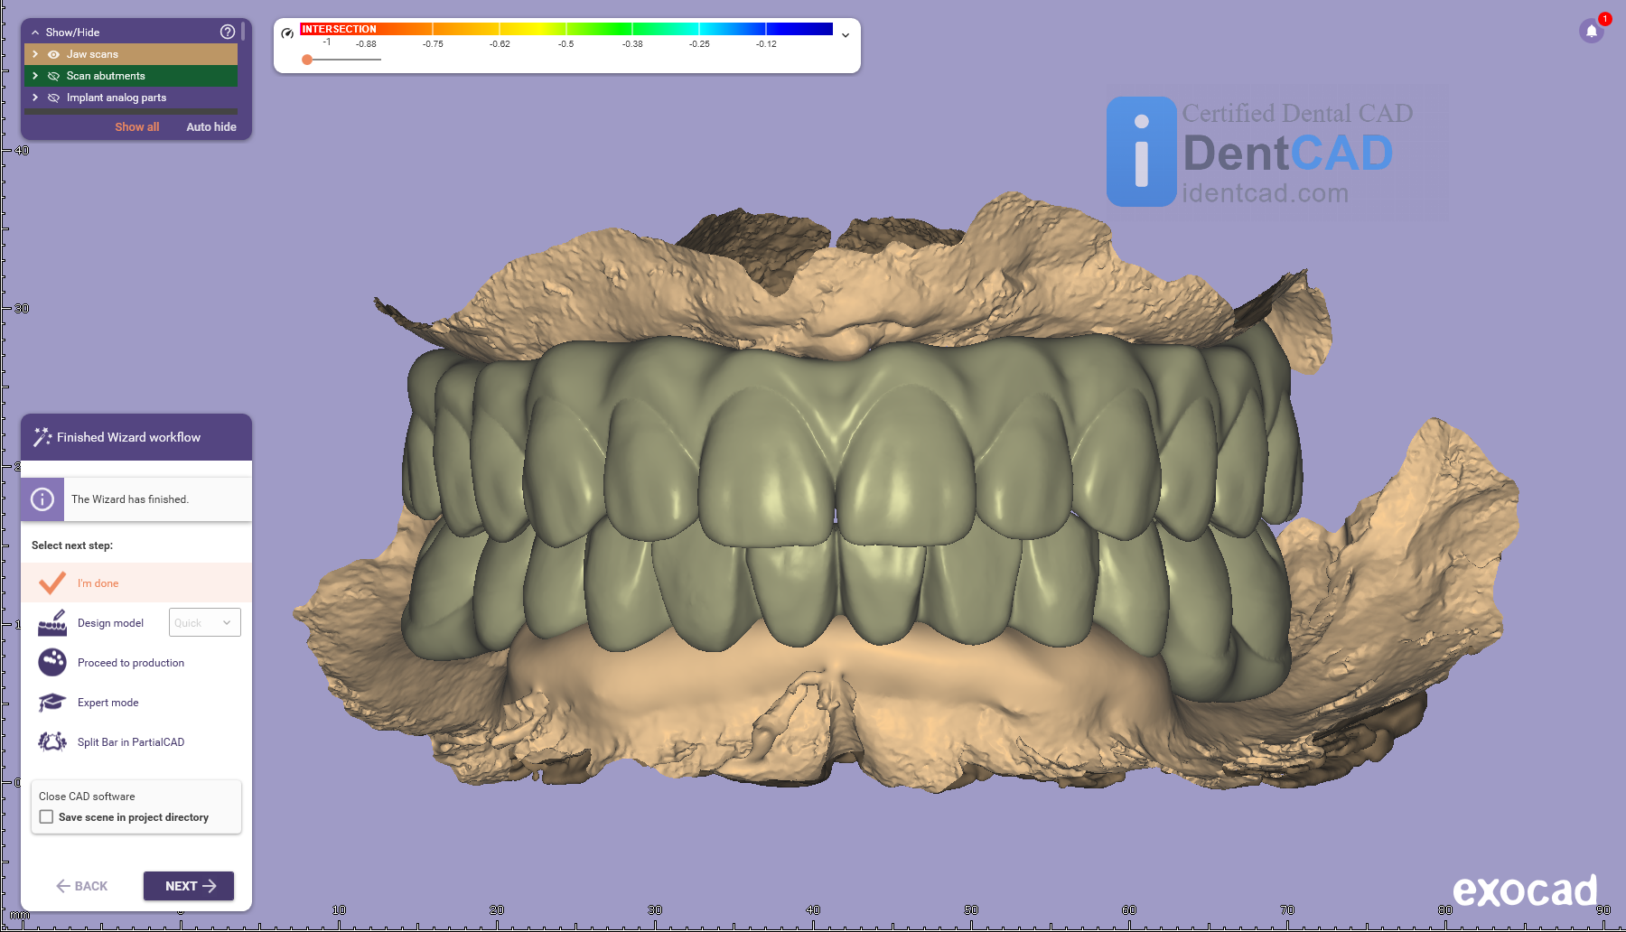Viewport: 1626px width, 932px height.
Task: Toggle visibility of Jaw scans
Action: (x=53, y=54)
